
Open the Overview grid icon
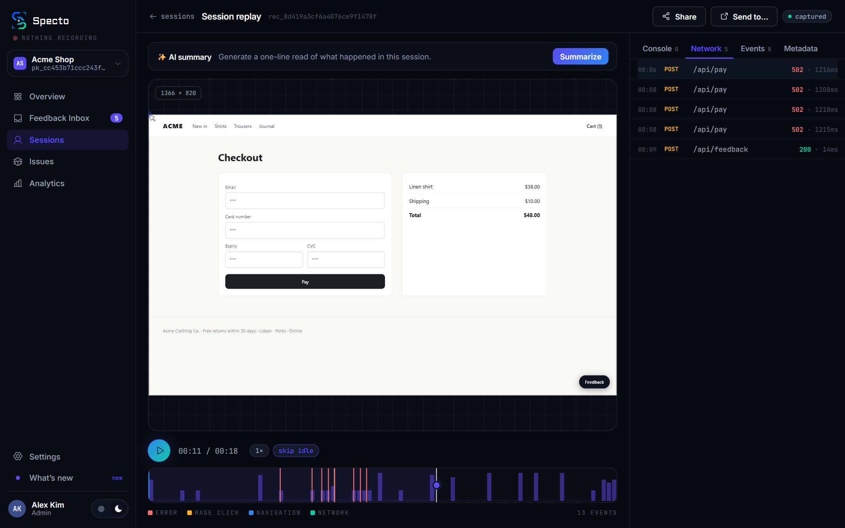pyautogui.click(x=18, y=97)
